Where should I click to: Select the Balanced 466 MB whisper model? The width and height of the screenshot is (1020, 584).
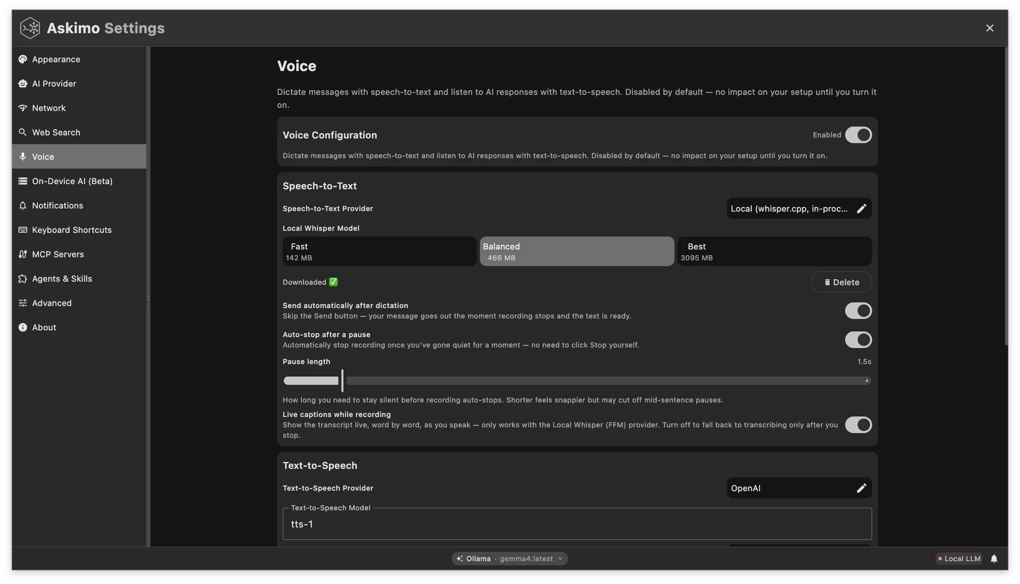tap(577, 252)
